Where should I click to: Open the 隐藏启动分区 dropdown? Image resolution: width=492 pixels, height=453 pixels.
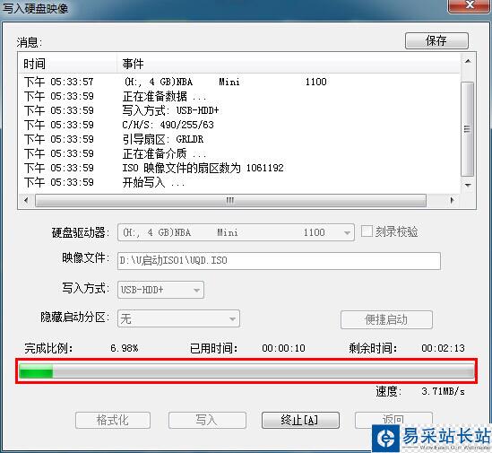[178, 318]
